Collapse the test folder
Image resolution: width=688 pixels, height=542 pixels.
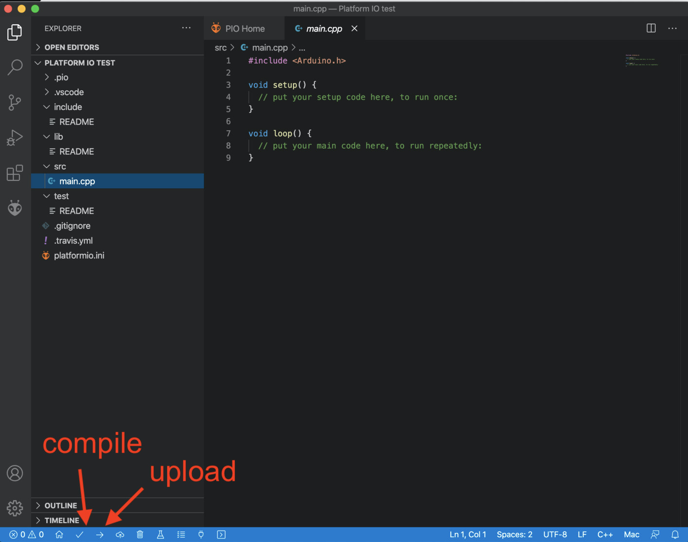[x=117, y=196]
